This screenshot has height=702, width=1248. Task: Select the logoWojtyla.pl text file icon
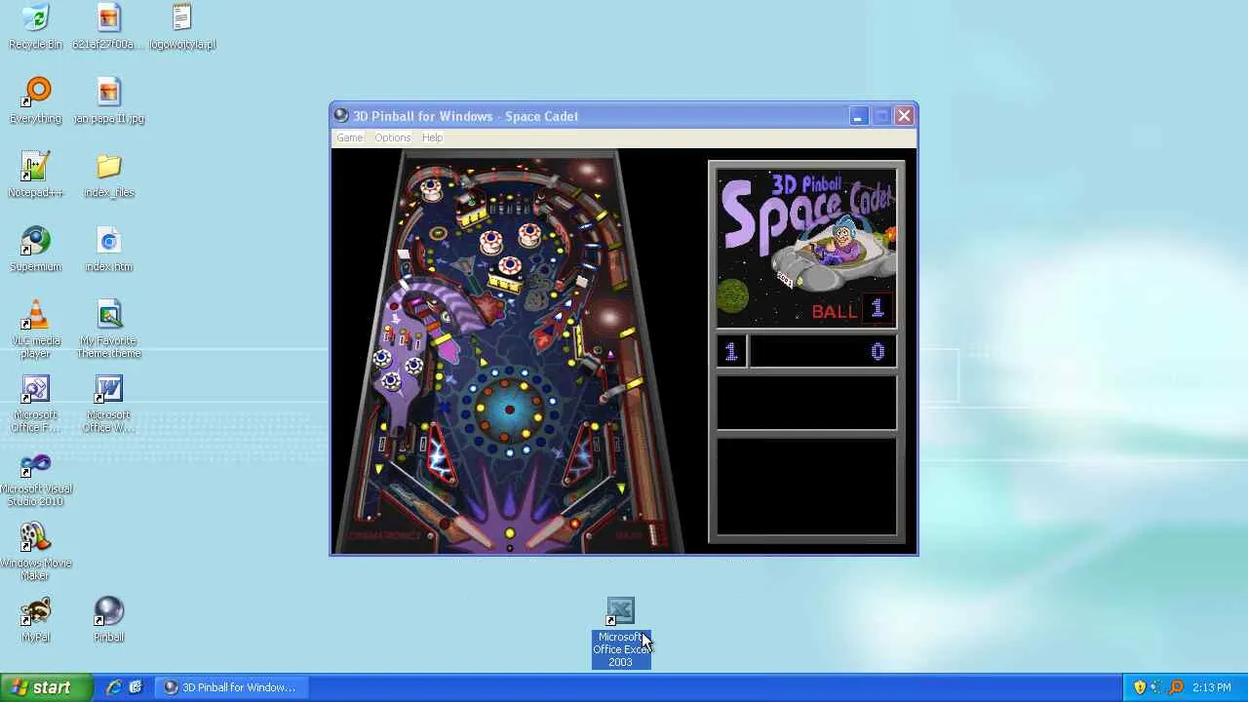(x=182, y=27)
